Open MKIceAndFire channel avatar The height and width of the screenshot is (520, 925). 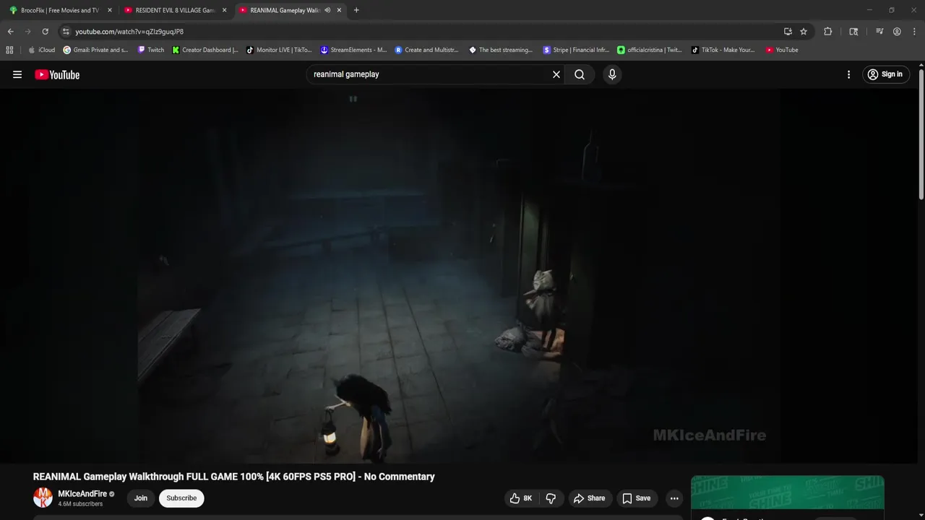[43, 498]
